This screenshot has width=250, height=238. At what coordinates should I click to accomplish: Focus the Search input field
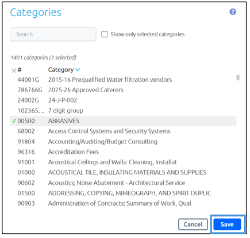coord(53,35)
